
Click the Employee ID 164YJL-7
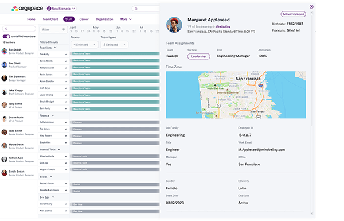click(x=245, y=135)
